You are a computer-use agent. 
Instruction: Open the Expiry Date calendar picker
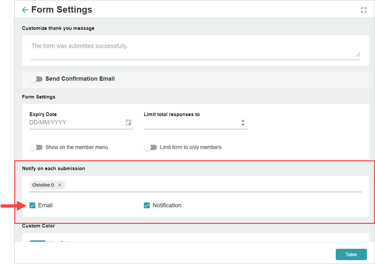coord(128,122)
